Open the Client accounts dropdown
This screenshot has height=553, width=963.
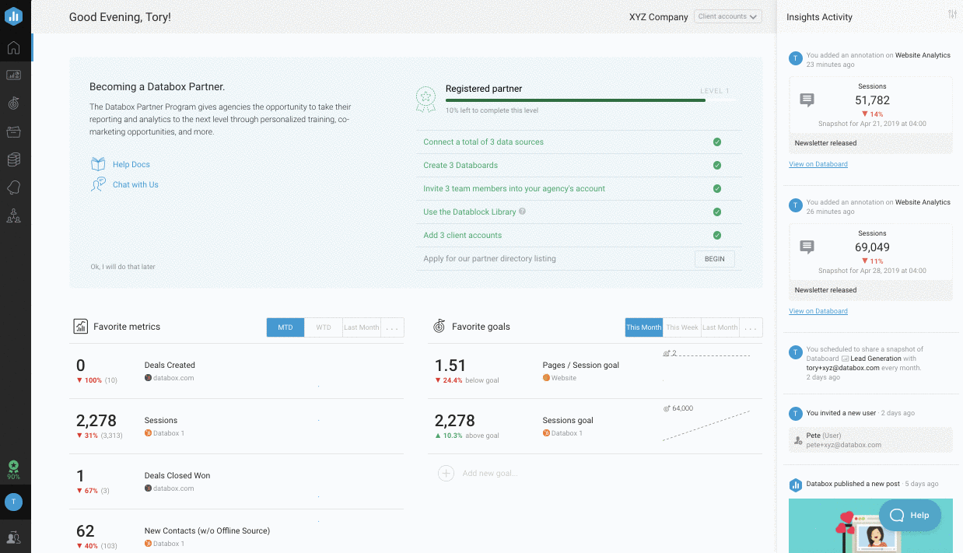[x=727, y=16]
